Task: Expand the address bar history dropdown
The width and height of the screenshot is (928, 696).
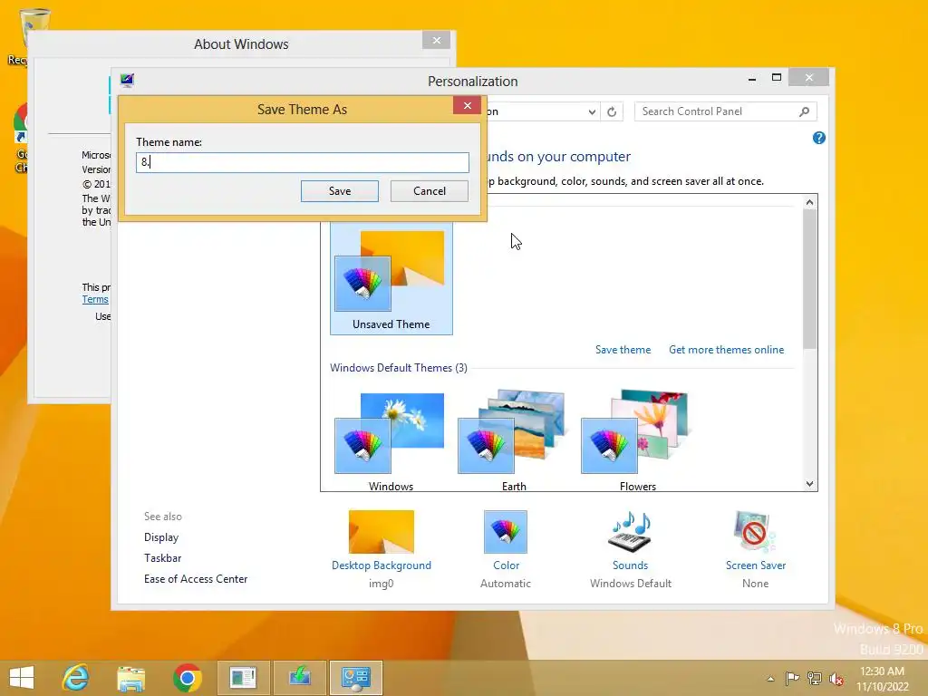Action: [591, 111]
